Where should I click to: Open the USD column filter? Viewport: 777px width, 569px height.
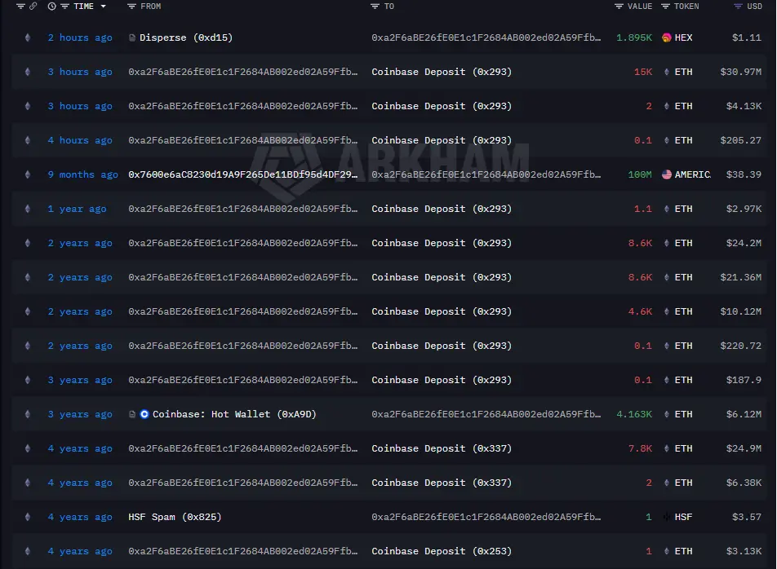(738, 7)
